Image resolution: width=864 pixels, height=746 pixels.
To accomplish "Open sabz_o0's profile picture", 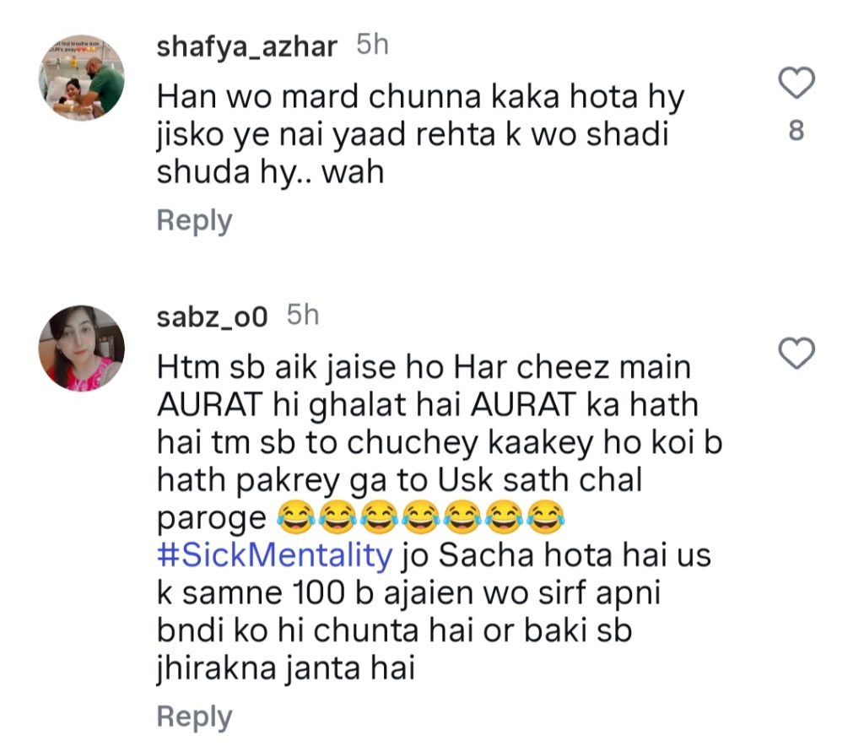I will tap(82, 347).
